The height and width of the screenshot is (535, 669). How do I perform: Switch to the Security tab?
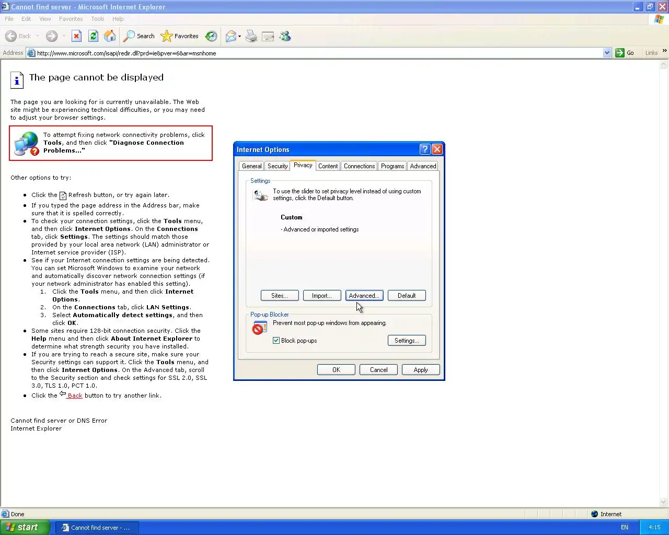pyautogui.click(x=278, y=166)
